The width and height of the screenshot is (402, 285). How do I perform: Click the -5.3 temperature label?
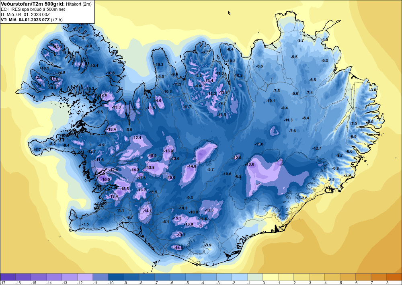tap(199, 76)
